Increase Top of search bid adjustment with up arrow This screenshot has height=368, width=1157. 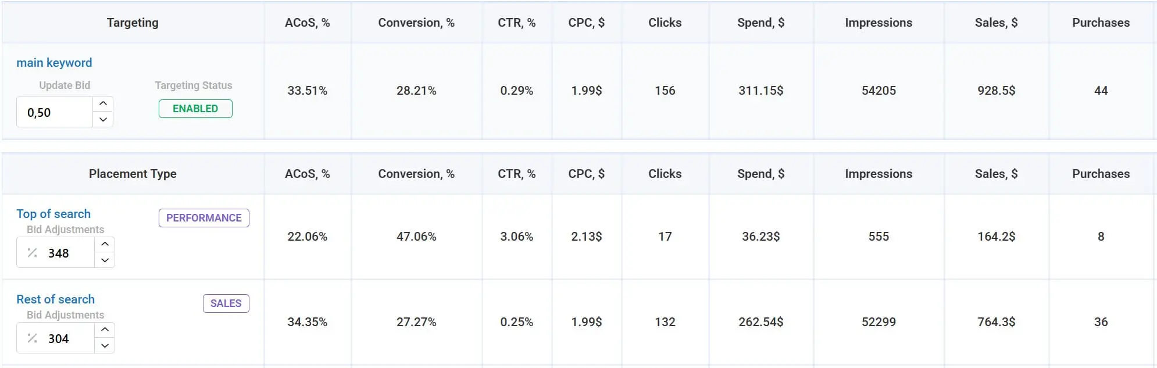[x=105, y=244]
